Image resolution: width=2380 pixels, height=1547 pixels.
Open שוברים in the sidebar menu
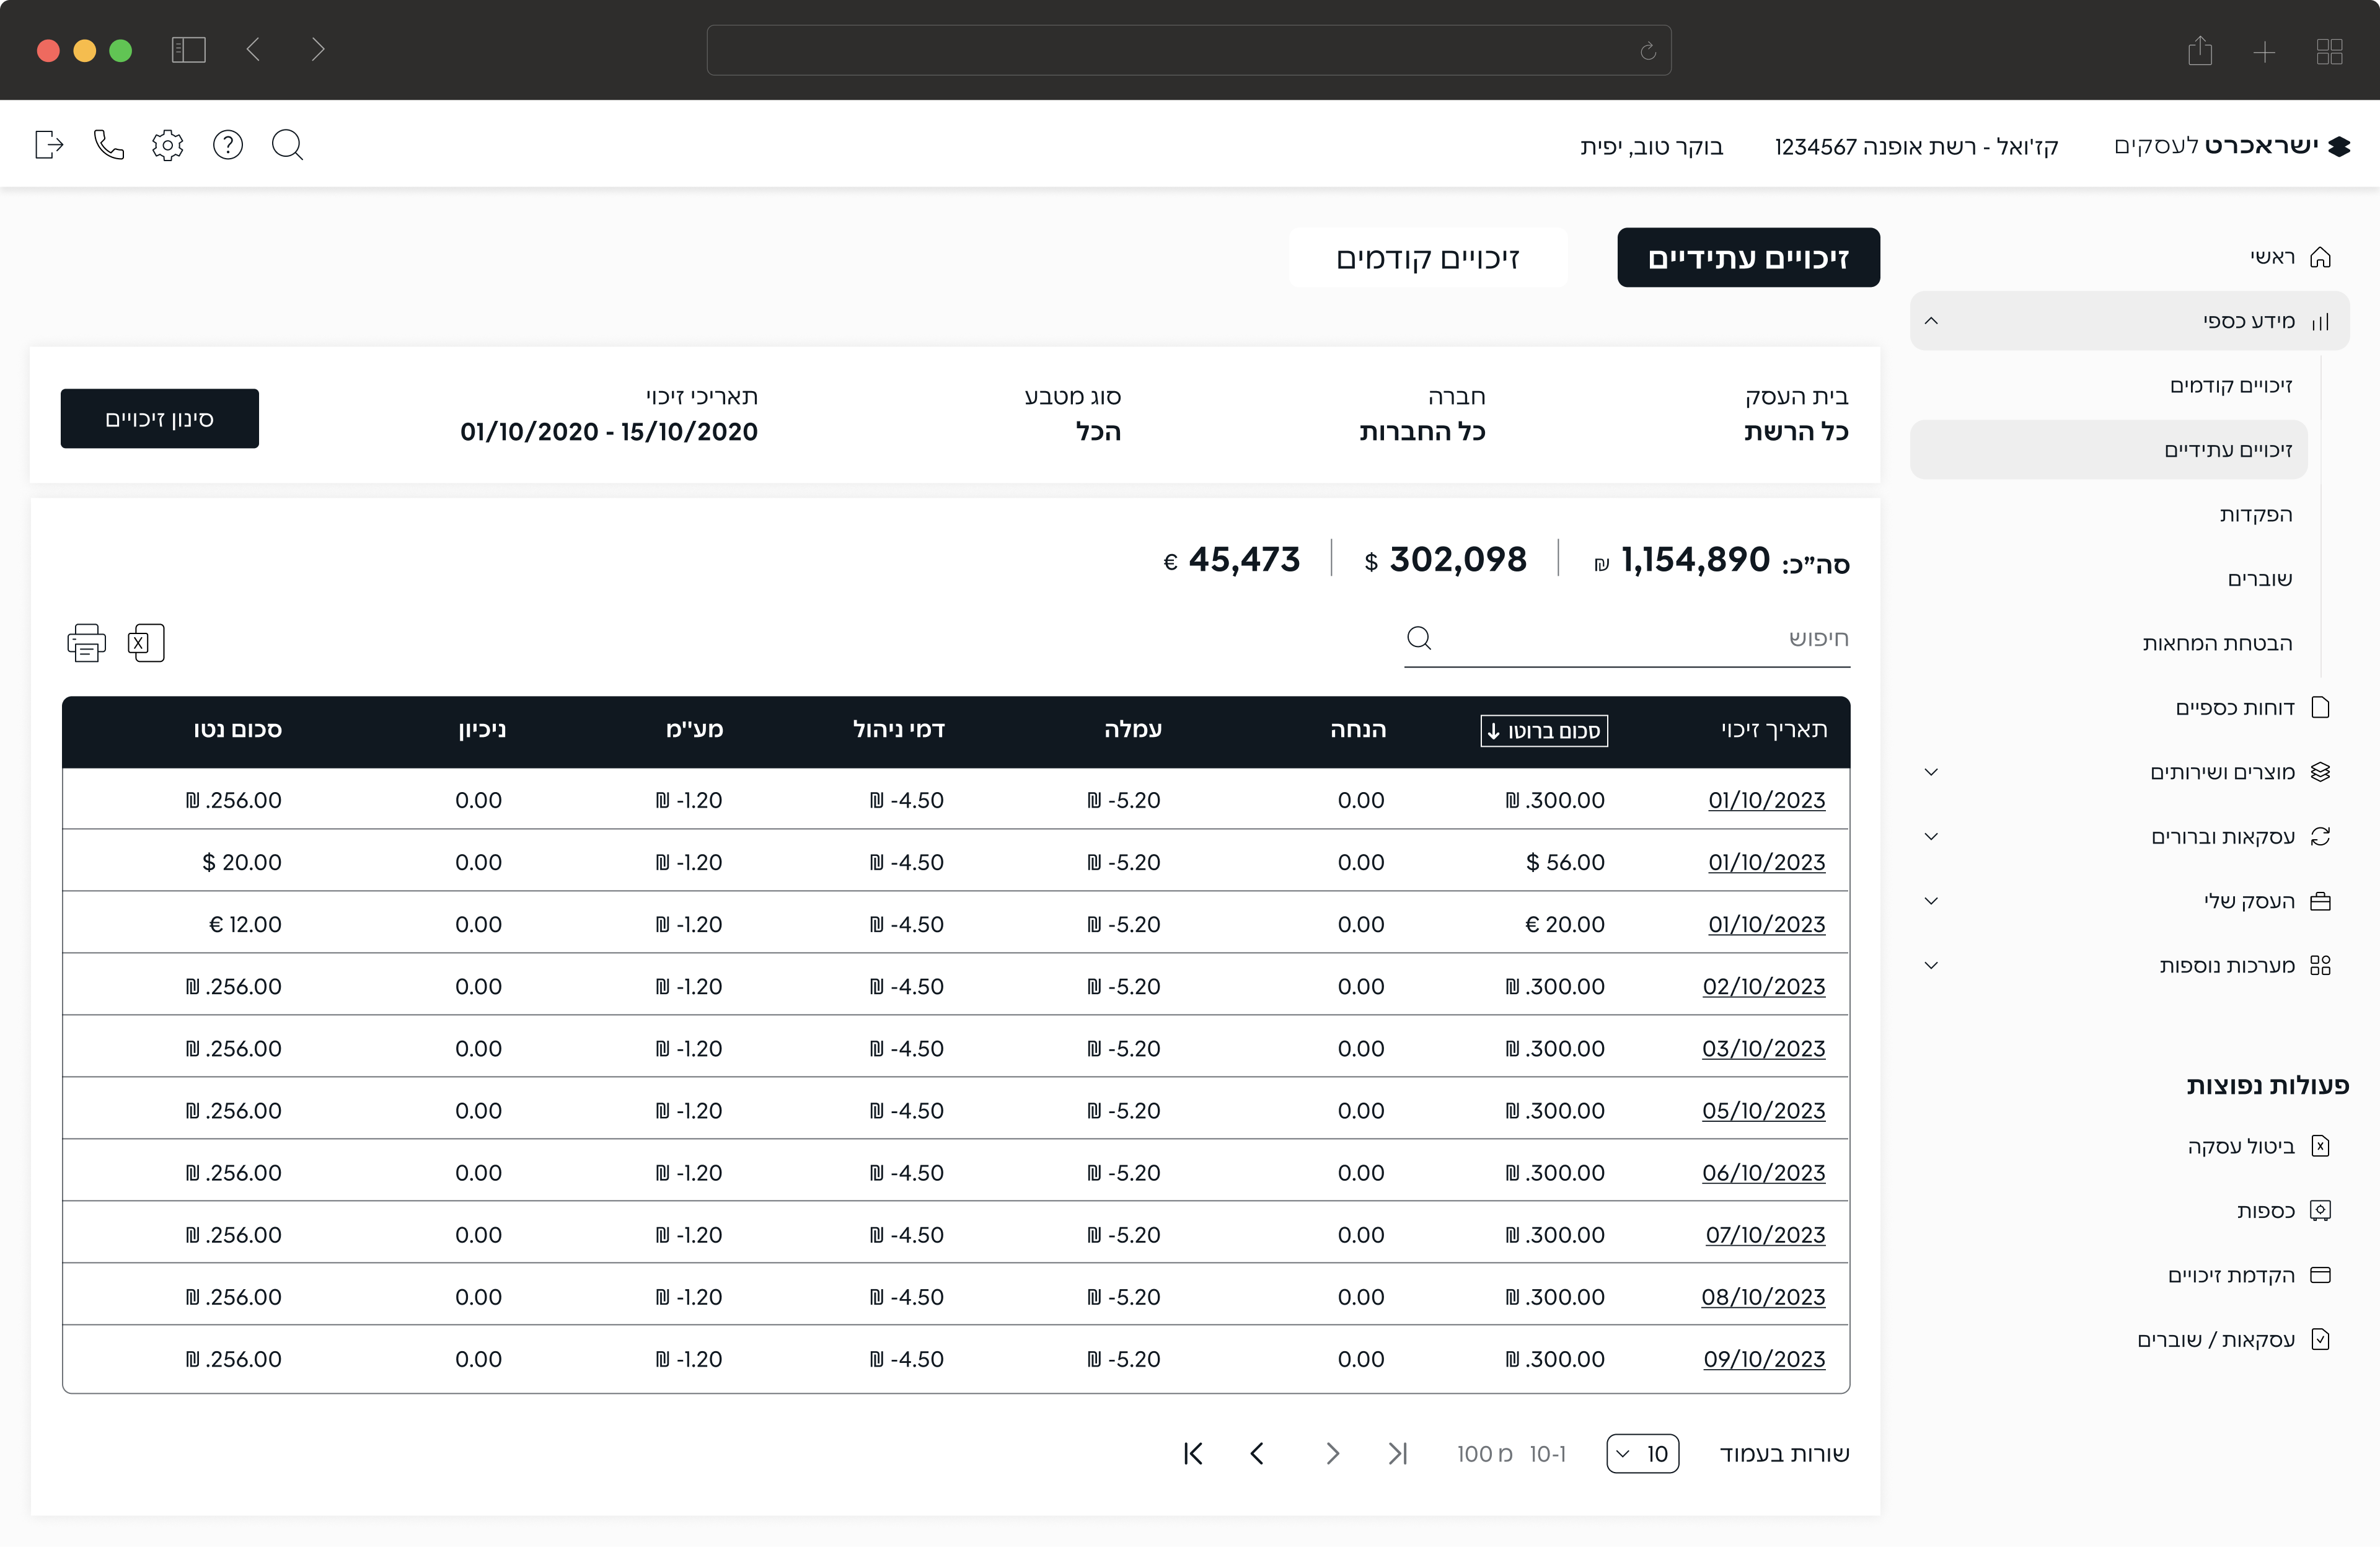click(x=2260, y=579)
